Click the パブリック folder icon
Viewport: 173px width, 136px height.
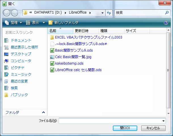tap(6, 95)
